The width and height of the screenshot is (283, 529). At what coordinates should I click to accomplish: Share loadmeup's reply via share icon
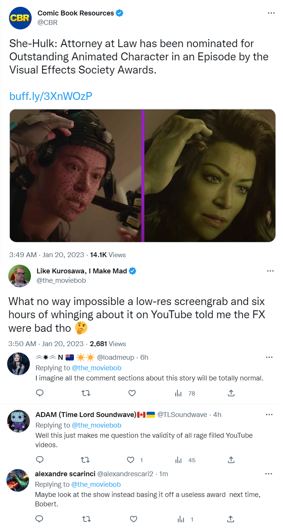click(x=231, y=393)
